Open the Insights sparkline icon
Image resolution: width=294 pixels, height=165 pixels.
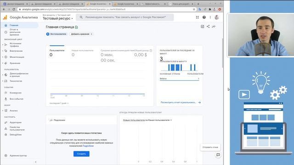tap(214, 27)
